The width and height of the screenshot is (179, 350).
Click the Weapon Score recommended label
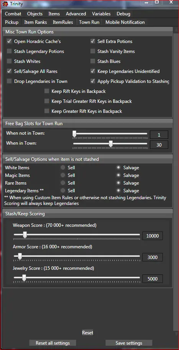pyautogui.click(x=54, y=225)
